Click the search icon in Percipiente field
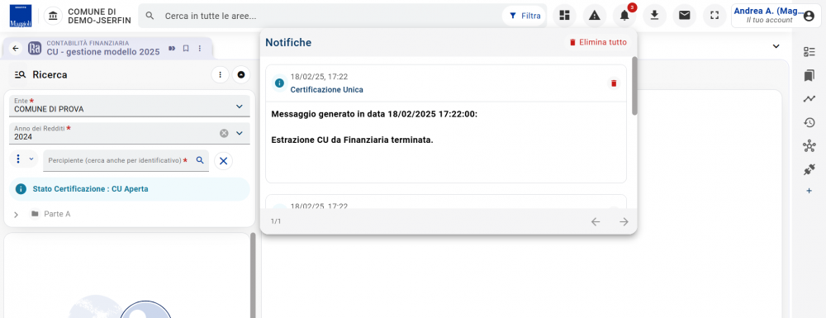 tap(200, 160)
